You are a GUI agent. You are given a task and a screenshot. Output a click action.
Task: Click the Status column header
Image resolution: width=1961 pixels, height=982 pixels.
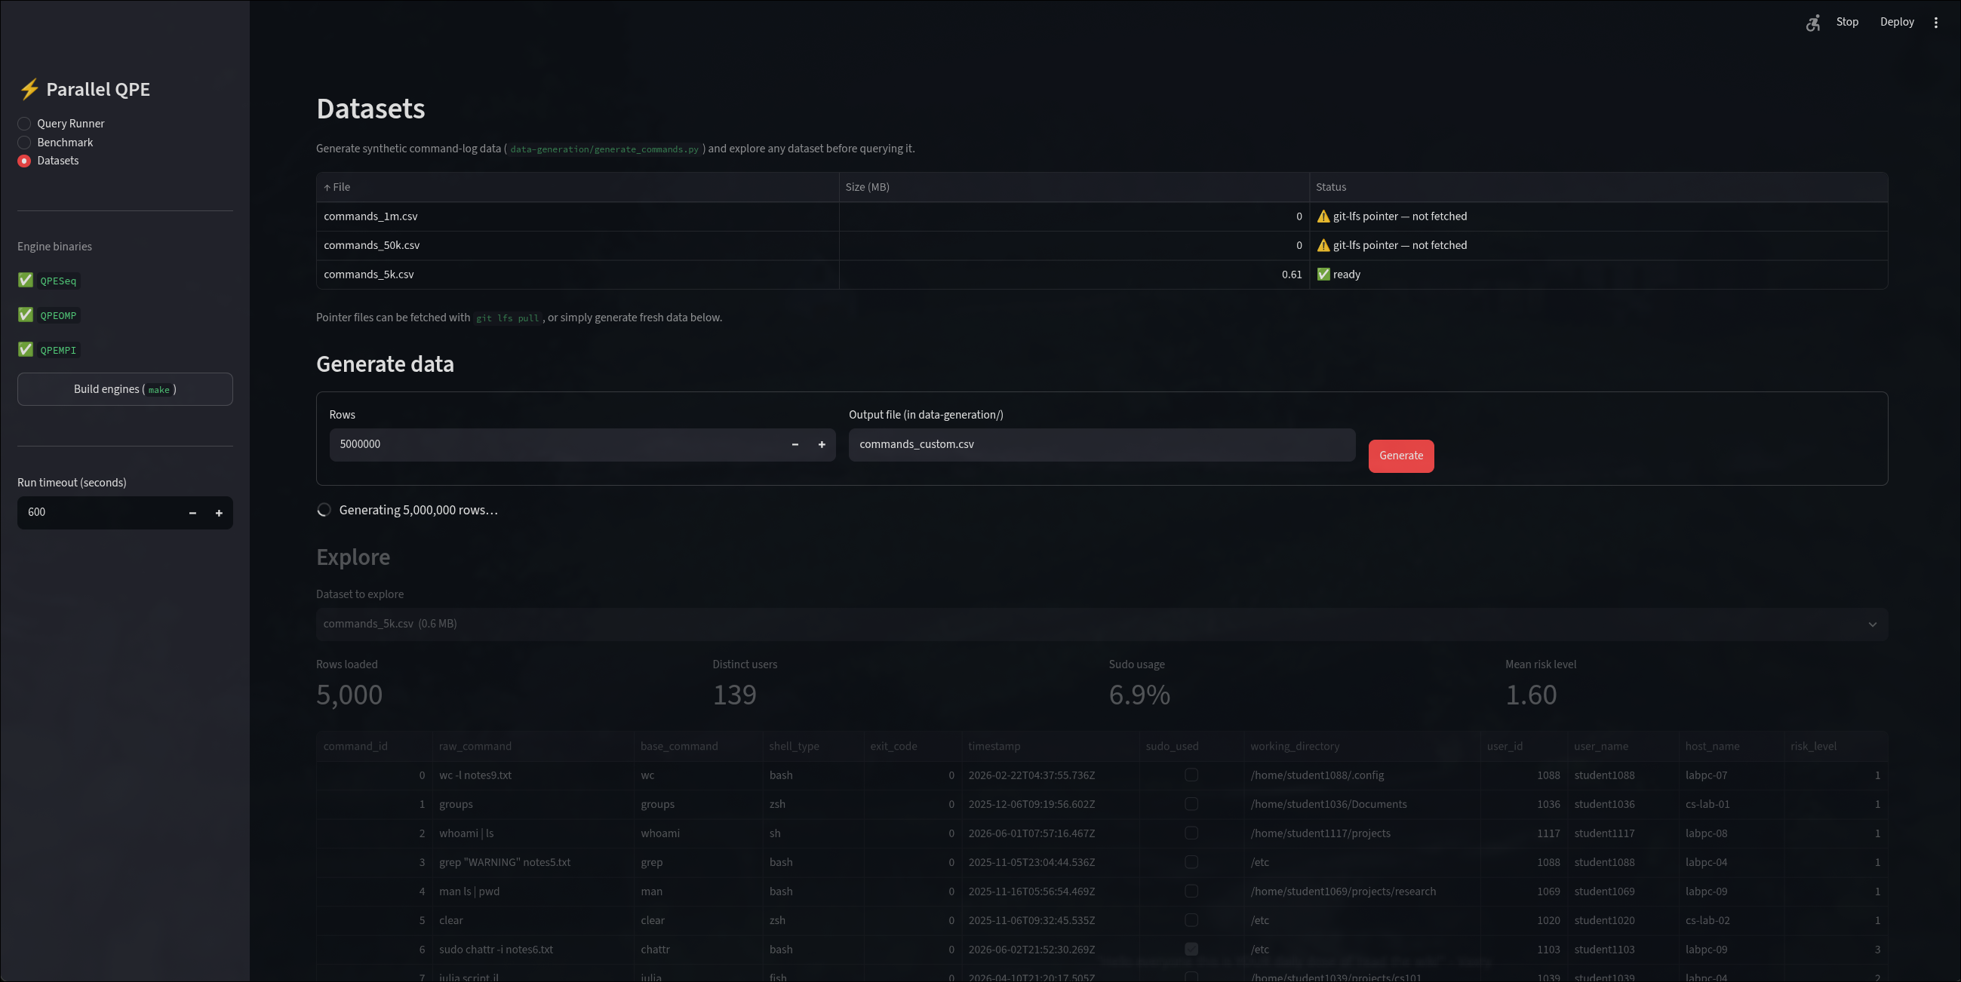click(x=1599, y=187)
